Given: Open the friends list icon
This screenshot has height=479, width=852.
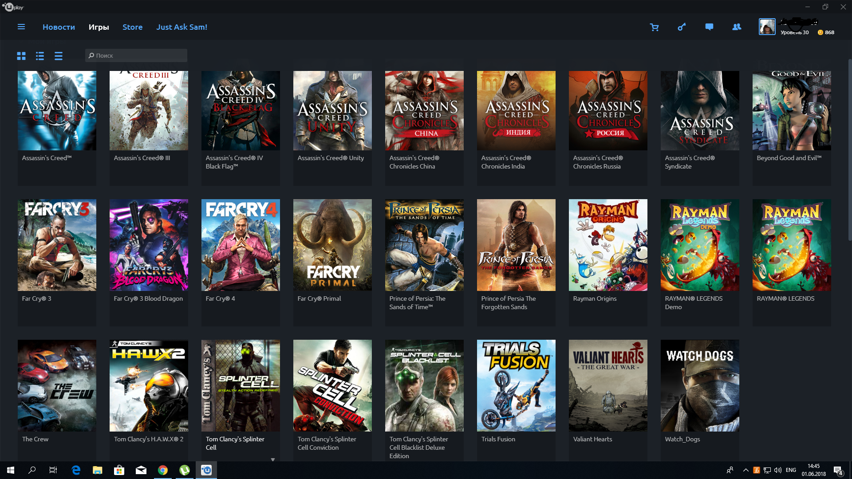Looking at the screenshot, I should tap(737, 27).
